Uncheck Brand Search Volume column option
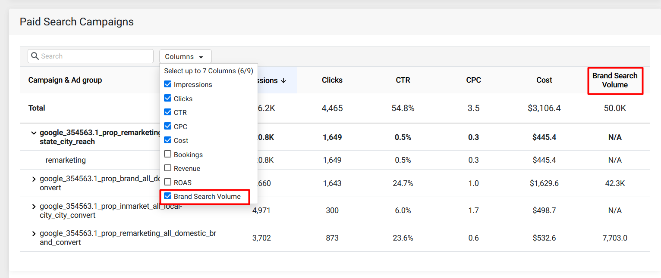 tap(168, 196)
